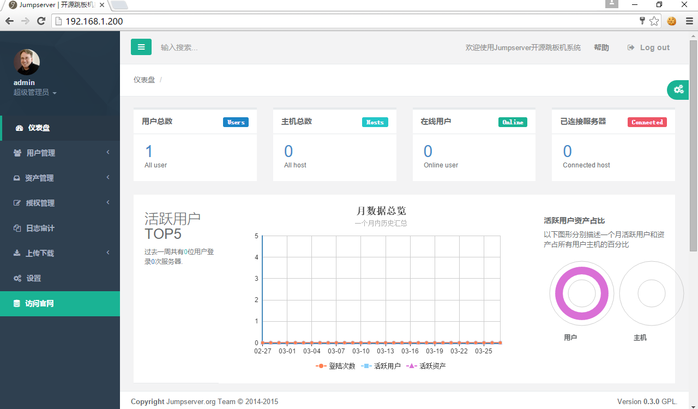
Task: Select the Jumpserver browser tab
Action: pyautogui.click(x=57, y=5)
